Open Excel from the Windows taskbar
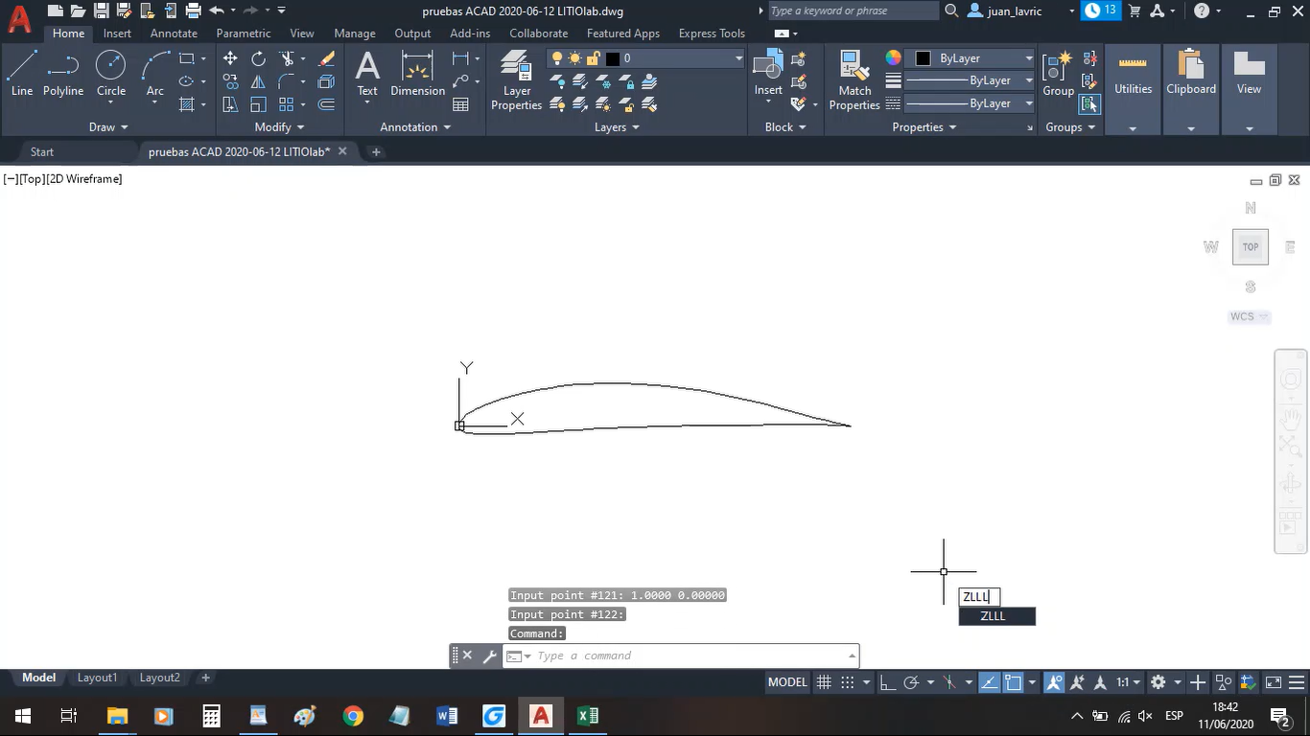The width and height of the screenshot is (1310, 736). tap(588, 716)
